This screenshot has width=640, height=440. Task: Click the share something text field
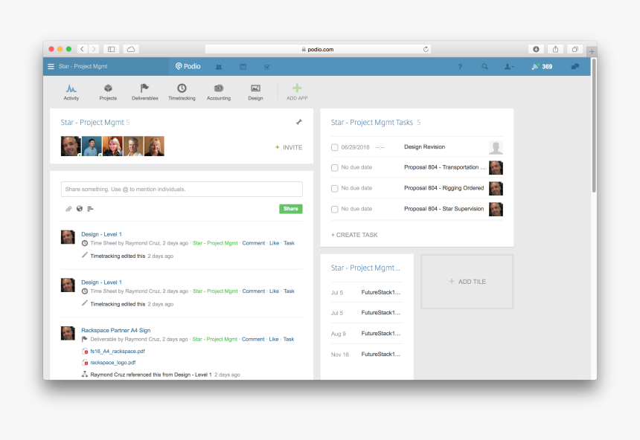[x=182, y=190]
